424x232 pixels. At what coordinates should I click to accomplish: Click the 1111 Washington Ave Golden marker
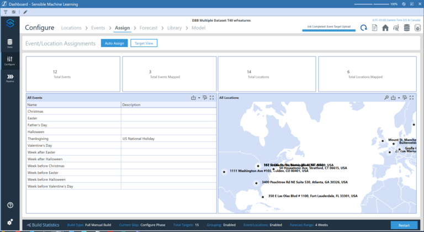coord(224,172)
